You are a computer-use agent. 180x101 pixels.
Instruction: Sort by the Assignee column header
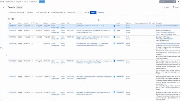tap(54, 23)
